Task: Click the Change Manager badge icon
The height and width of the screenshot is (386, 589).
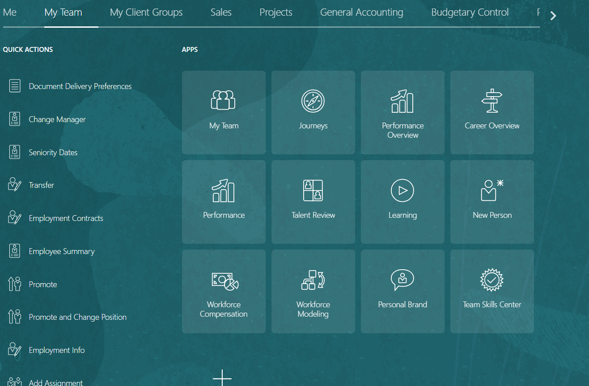Action: [15, 119]
